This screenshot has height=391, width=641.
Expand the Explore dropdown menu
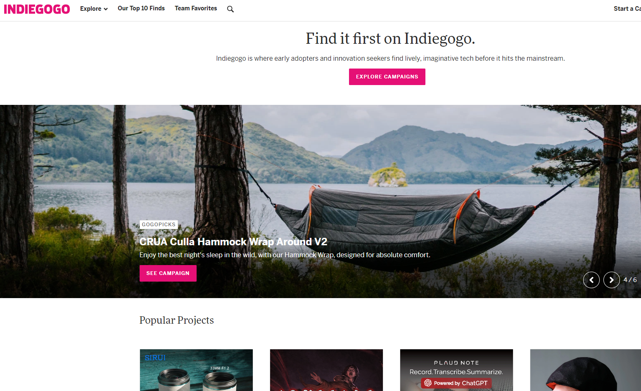(x=94, y=9)
